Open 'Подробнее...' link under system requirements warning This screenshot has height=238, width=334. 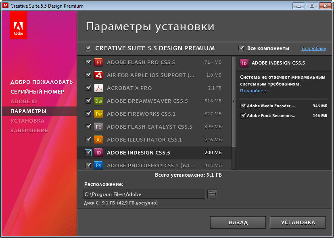click(255, 91)
